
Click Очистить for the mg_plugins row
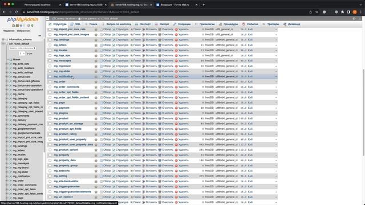(166, 113)
